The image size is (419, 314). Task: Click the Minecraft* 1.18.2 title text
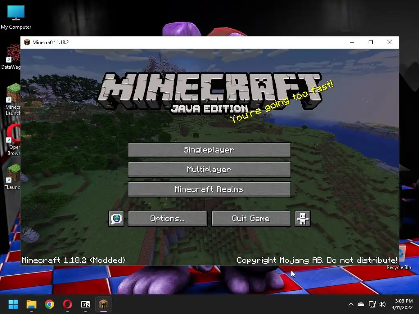[50, 43]
